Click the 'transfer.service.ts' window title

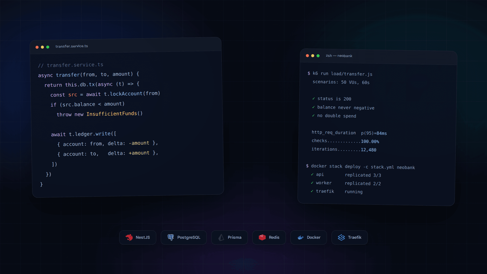click(x=72, y=46)
